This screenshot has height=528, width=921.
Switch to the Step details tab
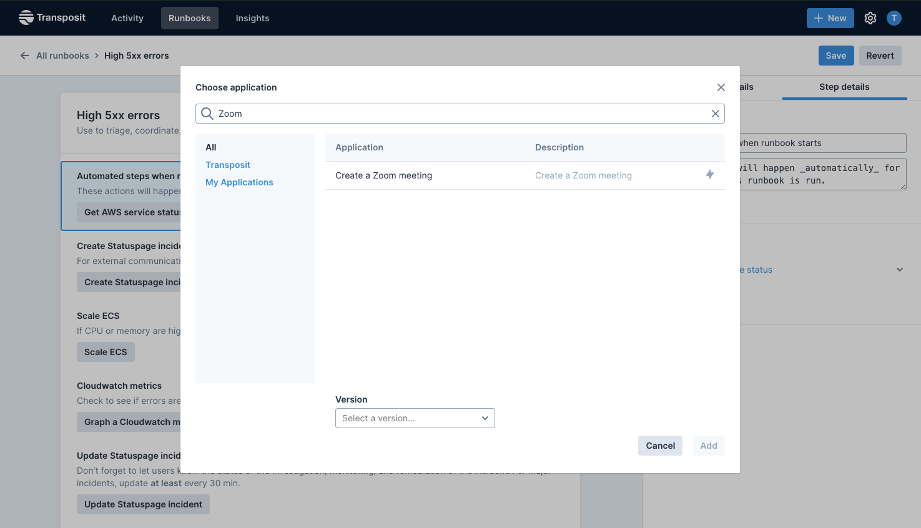tap(844, 87)
